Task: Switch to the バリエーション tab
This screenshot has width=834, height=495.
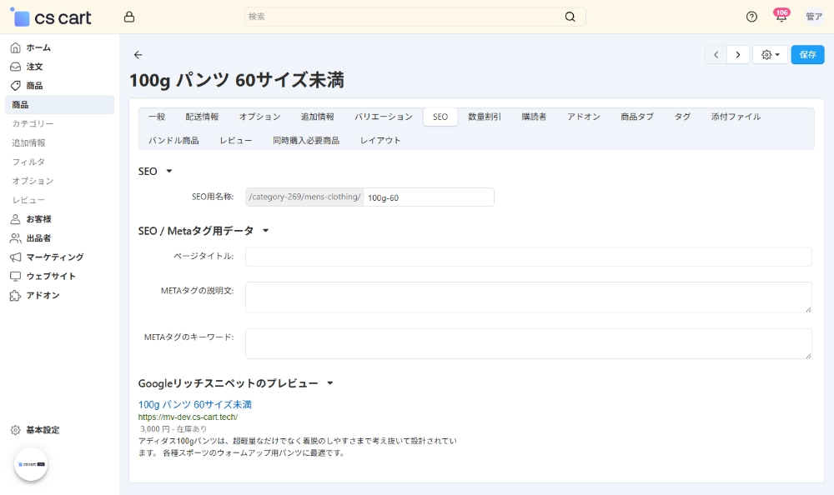Action: pyautogui.click(x=383, y=117)
